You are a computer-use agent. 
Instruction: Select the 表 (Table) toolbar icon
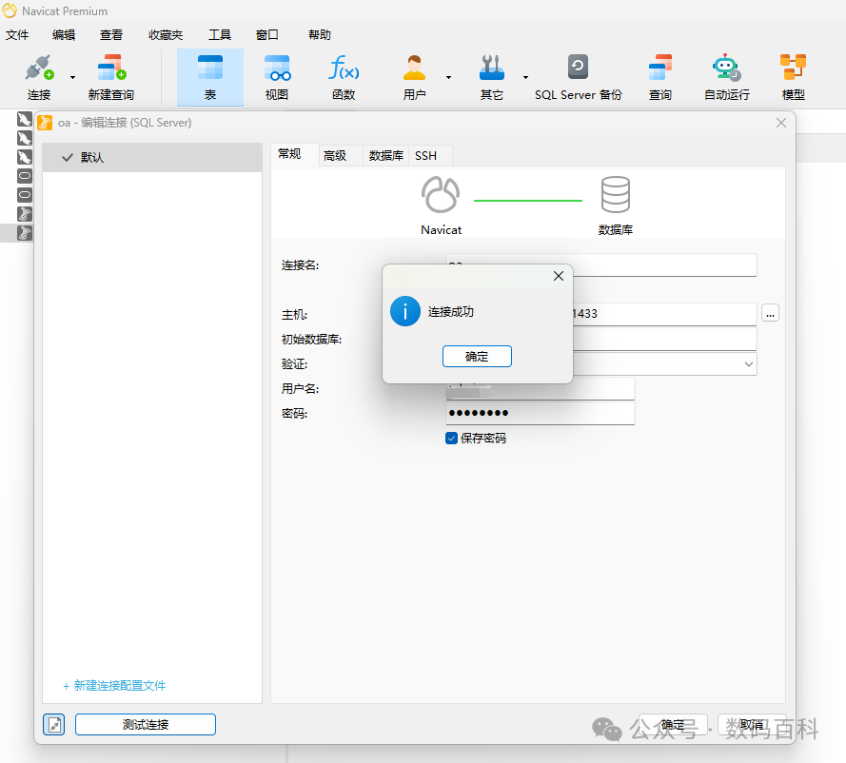(210, 77)
